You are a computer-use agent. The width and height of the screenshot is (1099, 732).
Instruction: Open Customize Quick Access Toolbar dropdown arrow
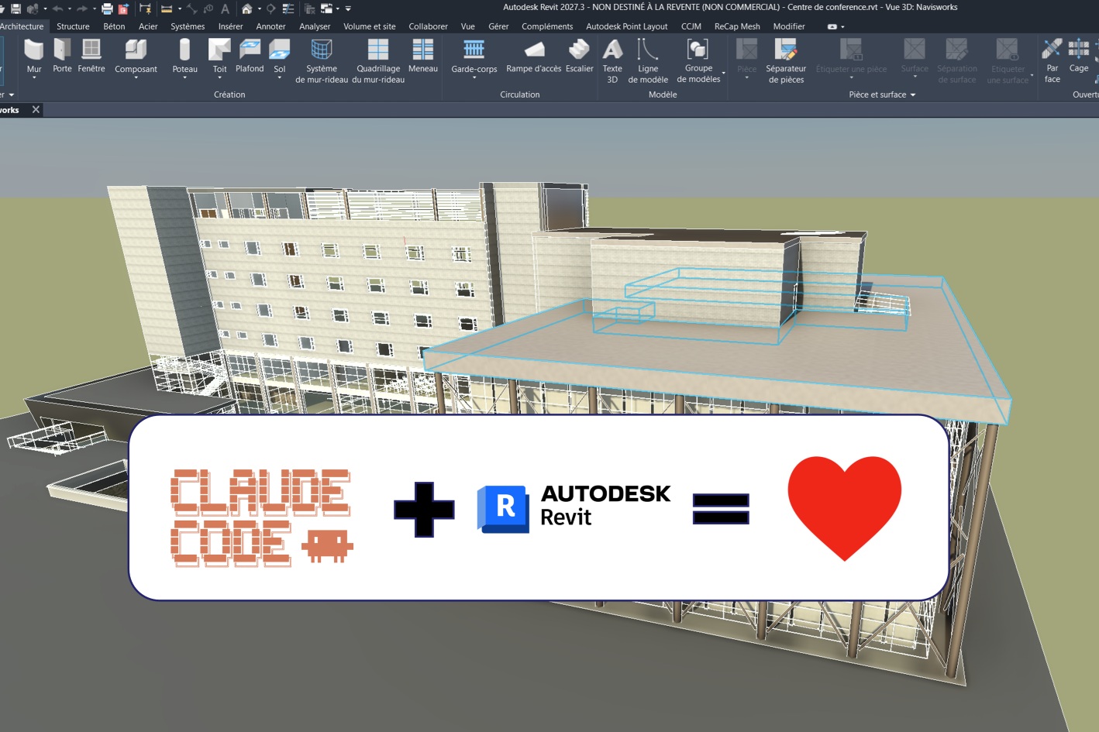pyautogui.click(x=348, y=9)
